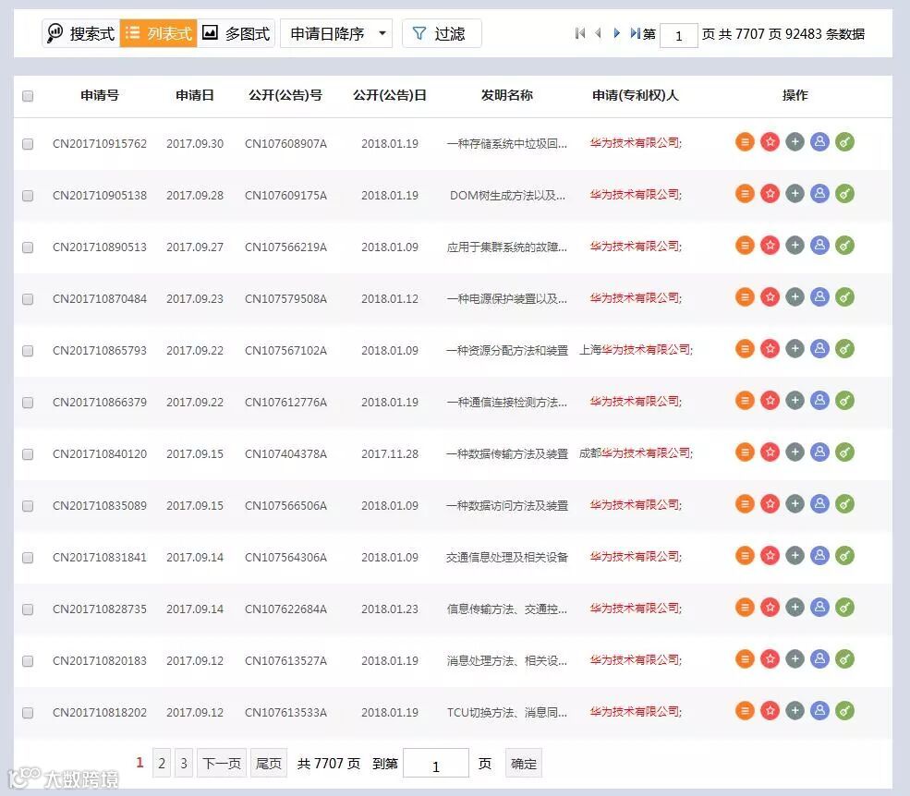Click publication number CN107608907A

[x=285, y=143]
